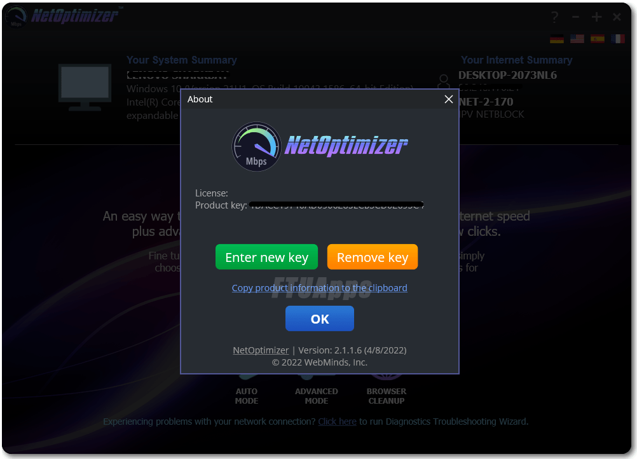637x459 pixels.
Task: Click here to run Diagnostics Wizard
Action: pos(337,421)
